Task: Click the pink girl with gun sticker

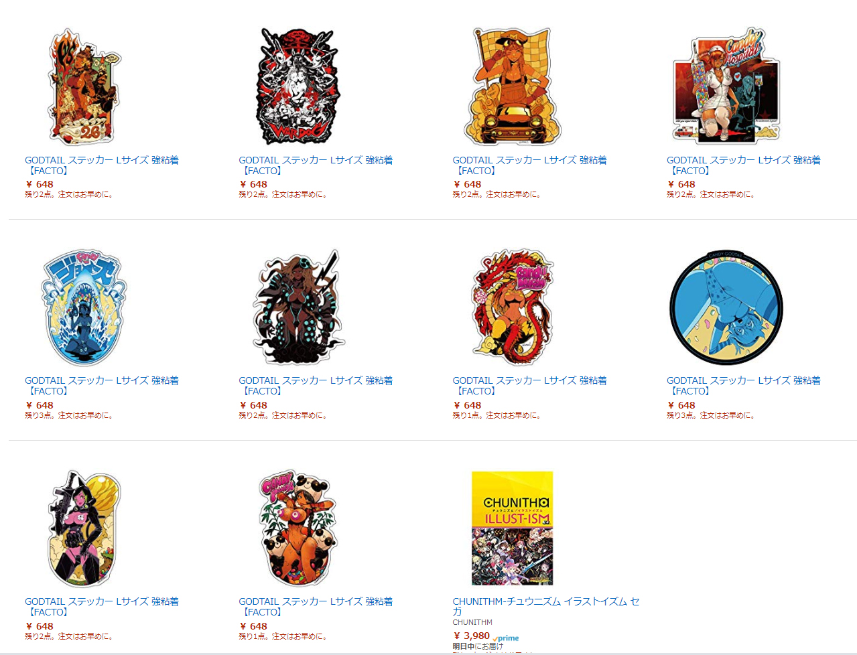Action: pos(84,528)
